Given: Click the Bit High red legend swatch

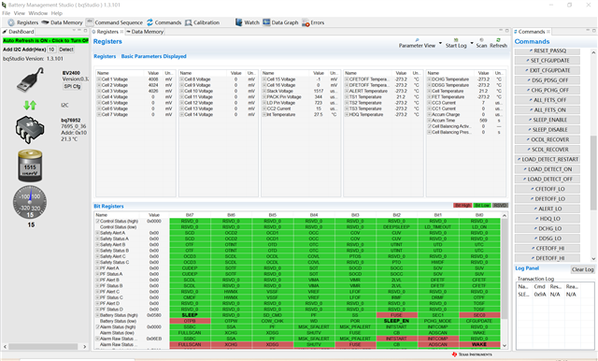Looking at the screenshot, I should (463, 206).
